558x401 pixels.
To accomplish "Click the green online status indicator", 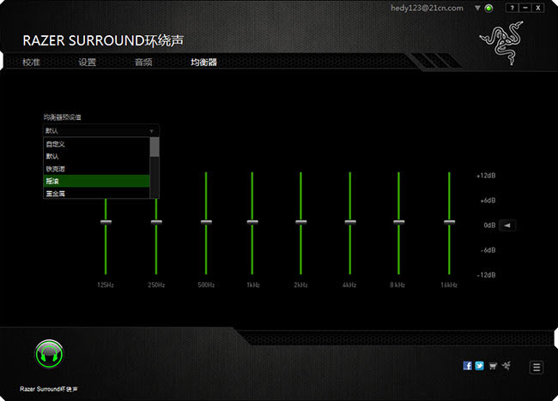I will pyautogui.click(x=489, y=9).
